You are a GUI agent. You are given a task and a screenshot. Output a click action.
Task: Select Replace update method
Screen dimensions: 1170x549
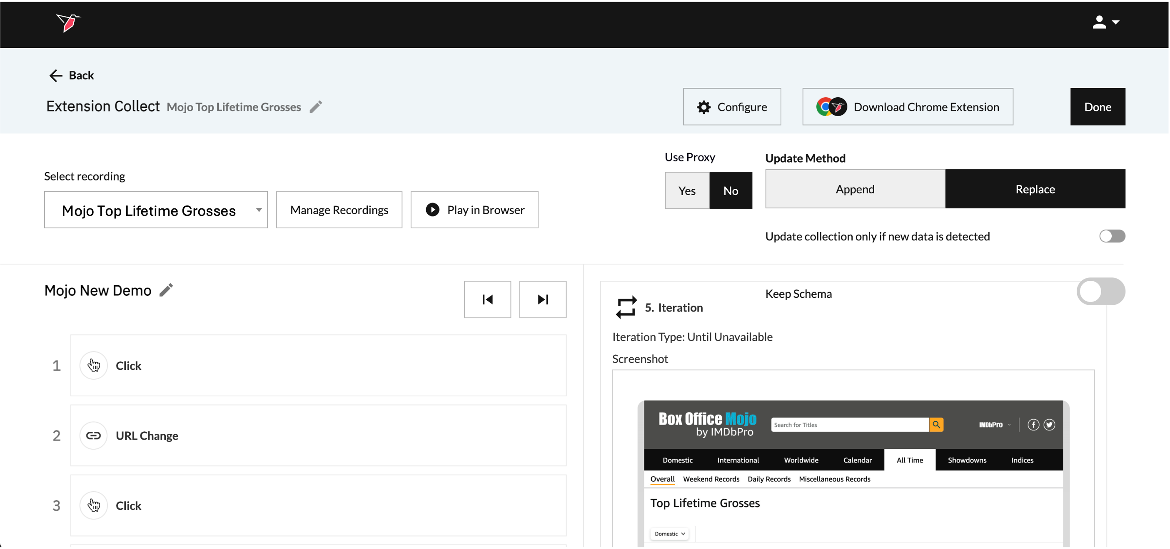pyautogui.click(x=1035, y=189)
